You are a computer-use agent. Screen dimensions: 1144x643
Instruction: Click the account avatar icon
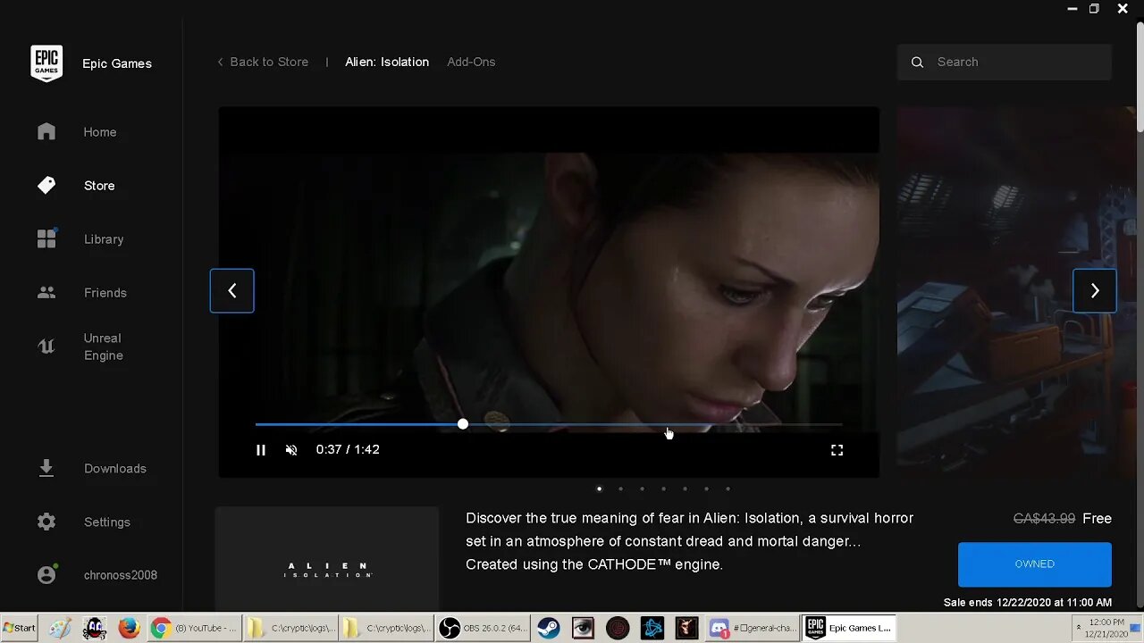[46, 575]
